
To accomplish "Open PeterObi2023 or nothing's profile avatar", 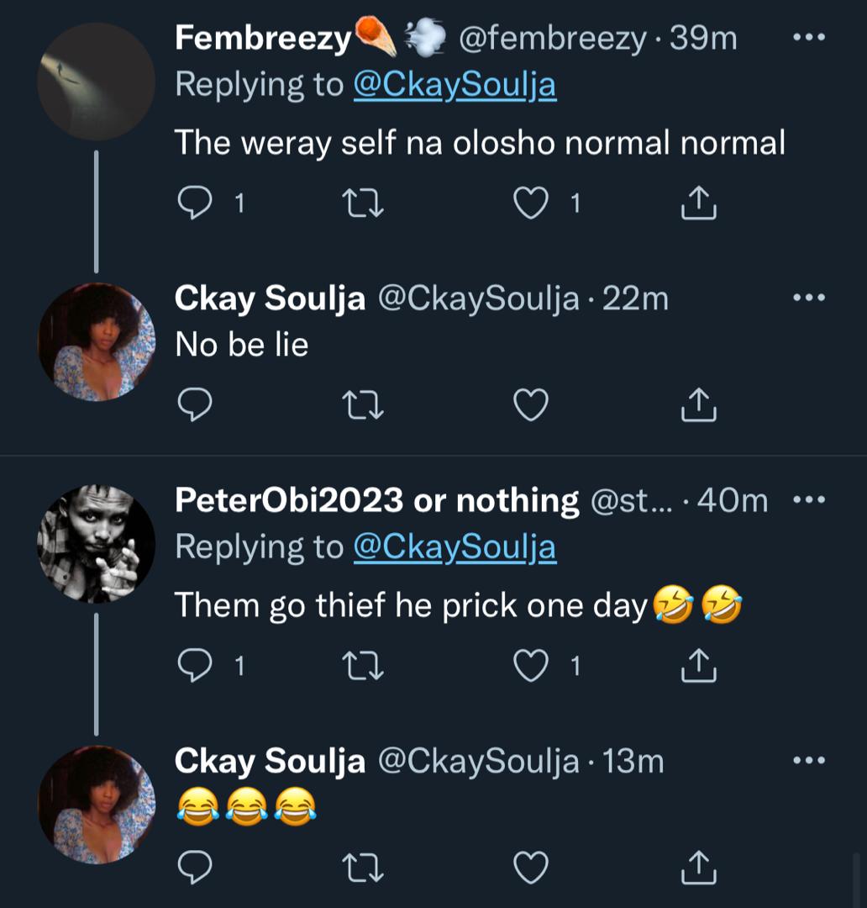I will 96,543.
